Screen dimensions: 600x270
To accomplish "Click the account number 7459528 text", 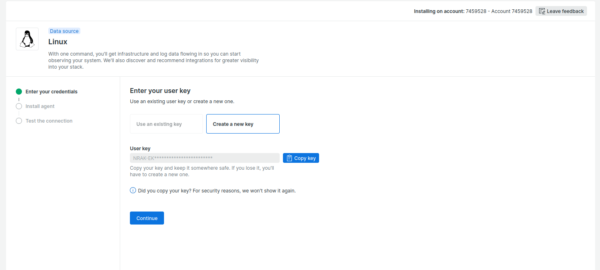I will point(475,11).
